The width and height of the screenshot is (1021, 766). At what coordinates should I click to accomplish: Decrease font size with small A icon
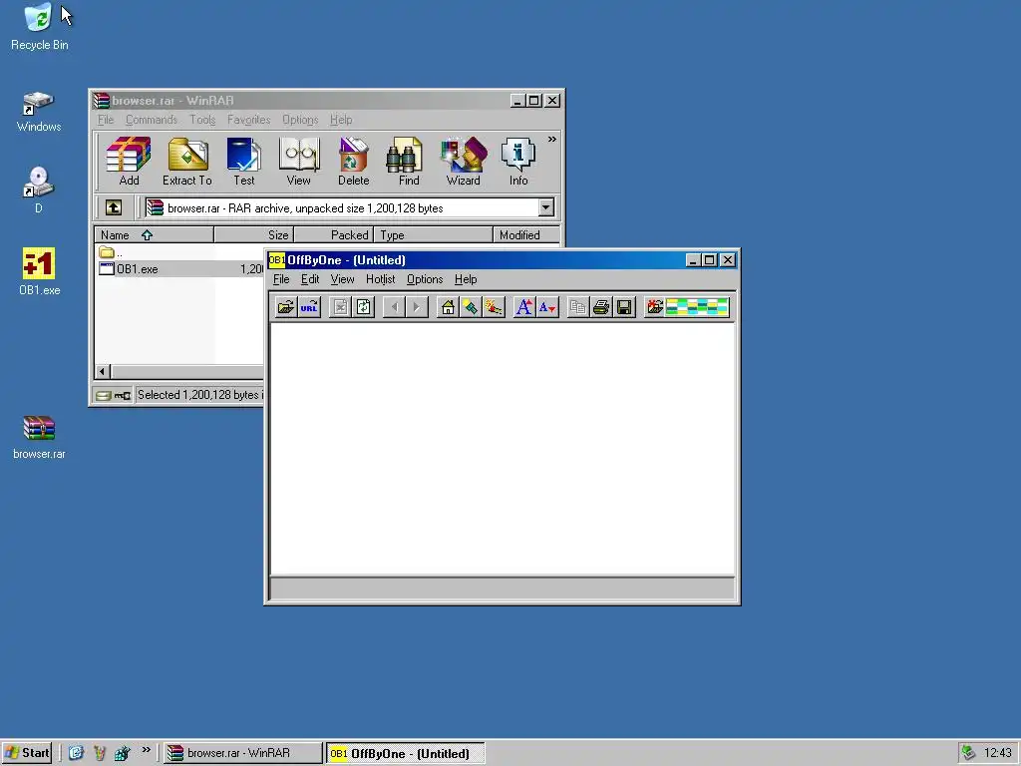547,307
